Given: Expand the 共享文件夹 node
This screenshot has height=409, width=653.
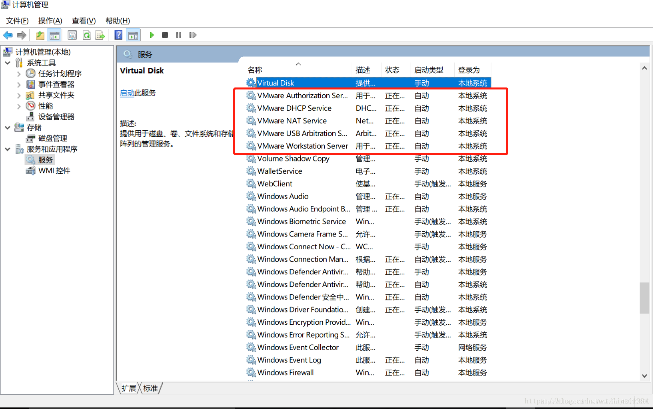Looking at the screenshot, I should (19, 95).
